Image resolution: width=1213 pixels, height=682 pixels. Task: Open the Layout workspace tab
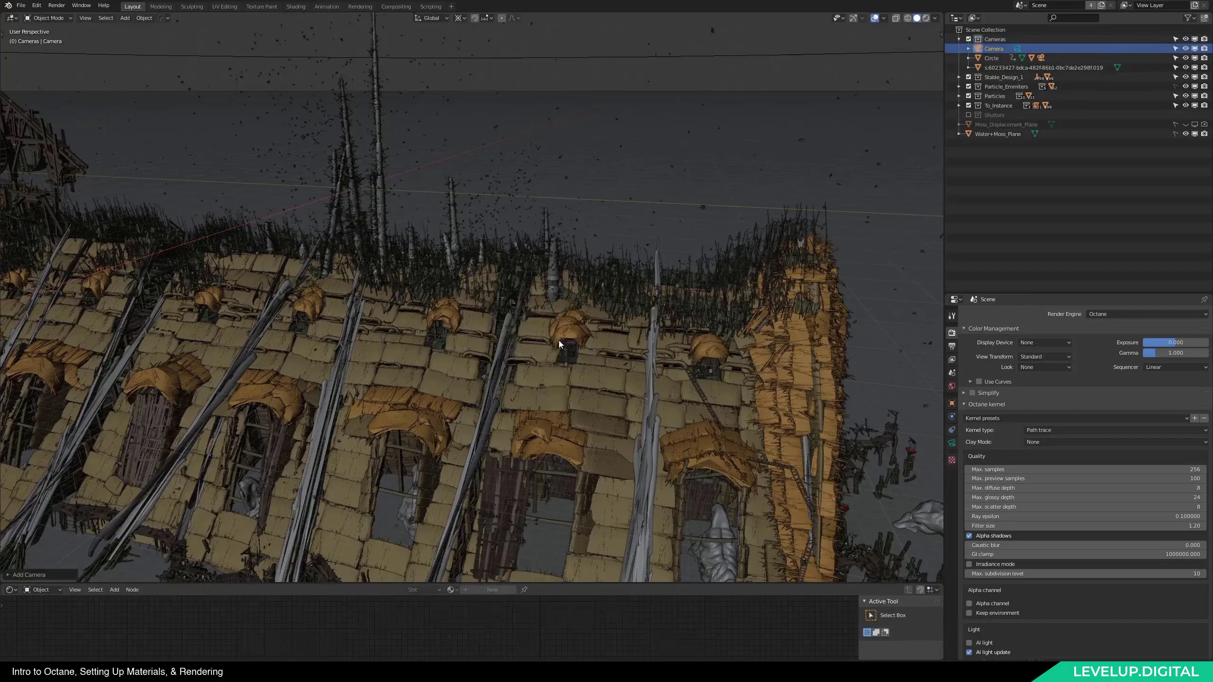(x=133, y=6)
